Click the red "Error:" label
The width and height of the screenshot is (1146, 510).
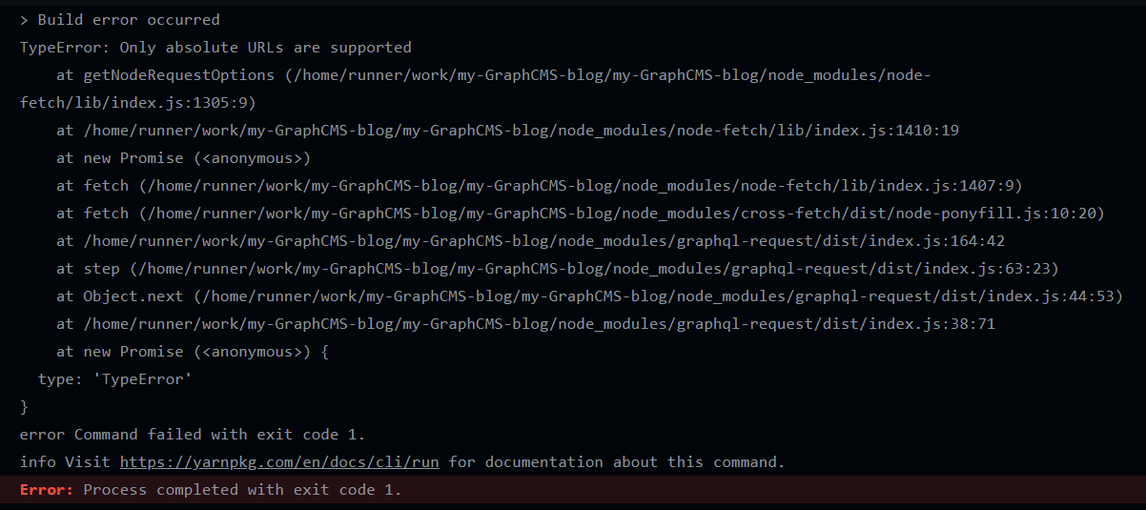click(x=47, y=490)
